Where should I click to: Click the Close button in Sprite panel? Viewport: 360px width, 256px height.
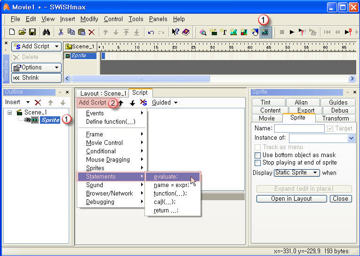pyautogui.click(x=341, y=199)
